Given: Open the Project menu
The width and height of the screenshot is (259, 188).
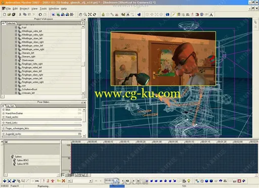Looking at the screenshot, I should coord(24,9).
